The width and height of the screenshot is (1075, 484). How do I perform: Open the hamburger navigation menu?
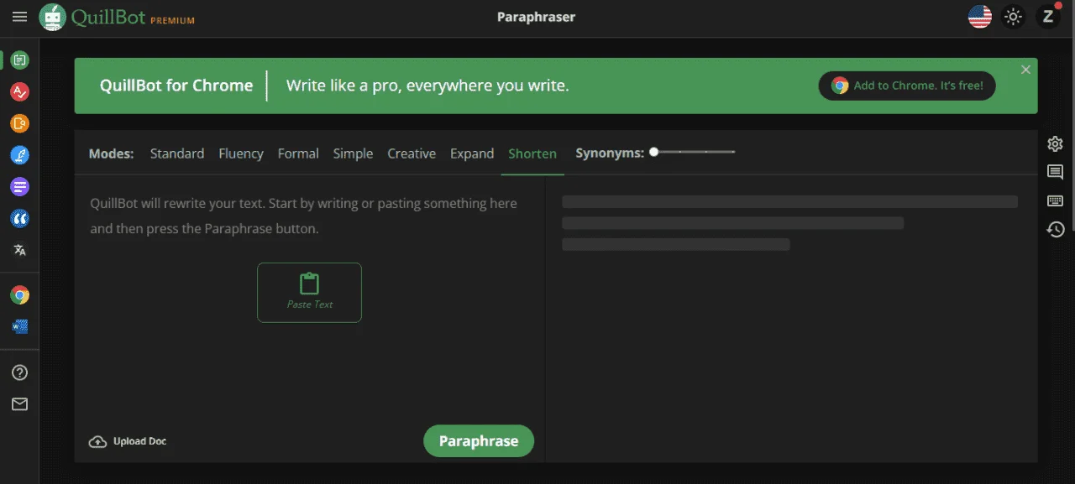click(x=19, y=17)
